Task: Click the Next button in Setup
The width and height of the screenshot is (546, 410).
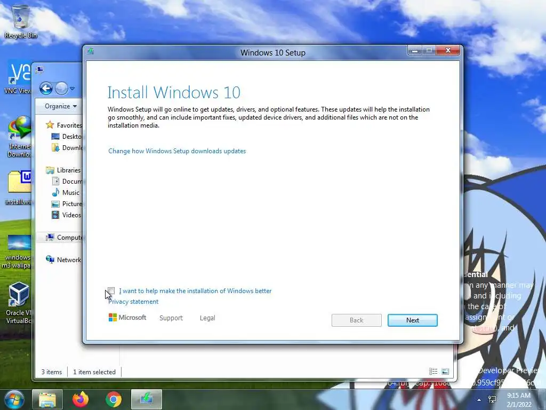Action: click(412, 320)
